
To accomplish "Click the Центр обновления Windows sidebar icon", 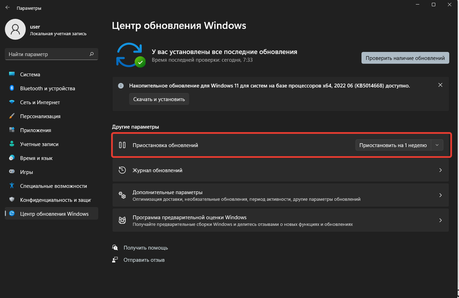I will (12, 214).
